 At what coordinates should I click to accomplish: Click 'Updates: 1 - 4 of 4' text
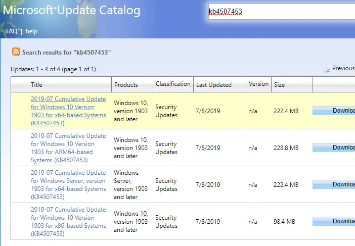35,69
